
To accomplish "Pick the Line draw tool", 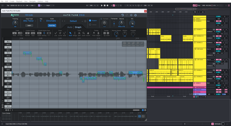I will 56,33.
